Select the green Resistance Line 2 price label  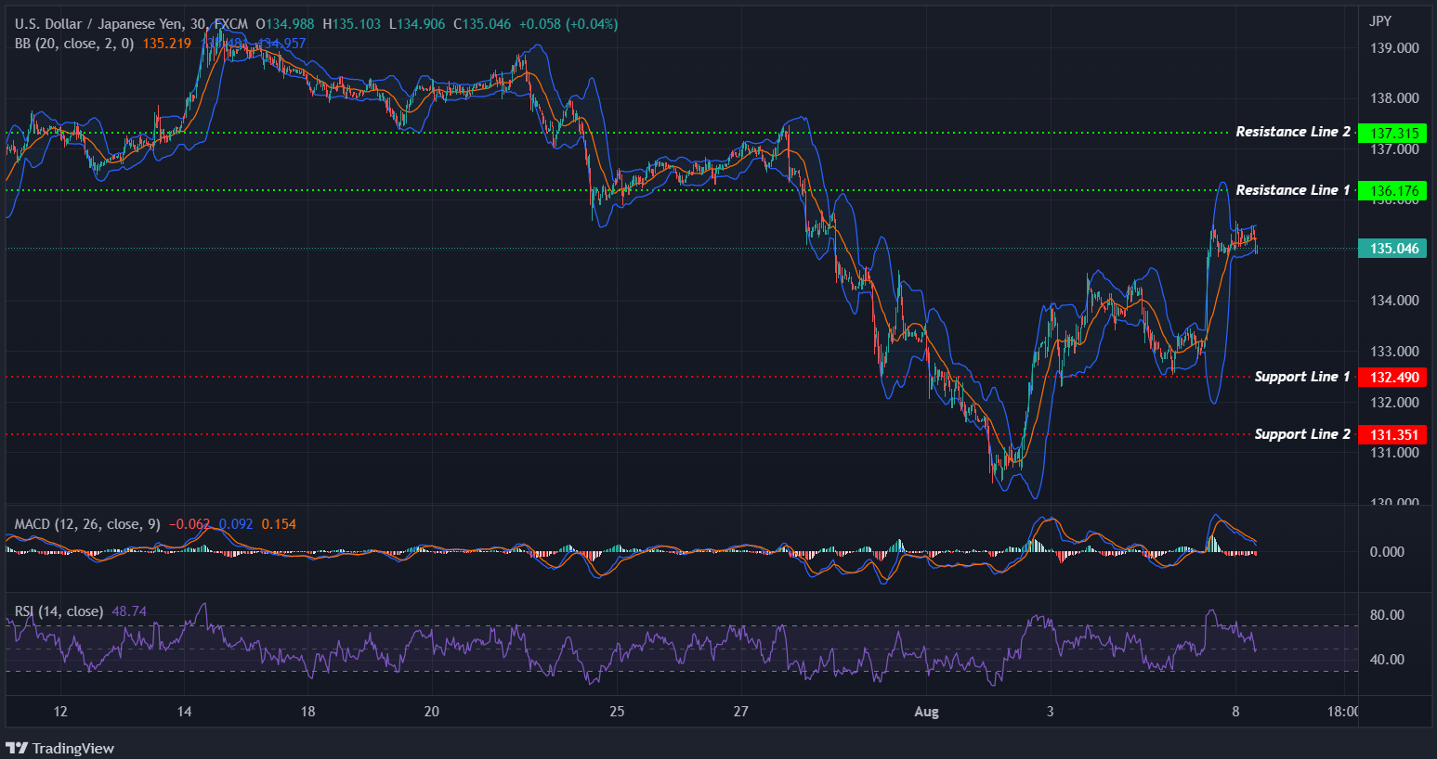[x=1391, y=132]
